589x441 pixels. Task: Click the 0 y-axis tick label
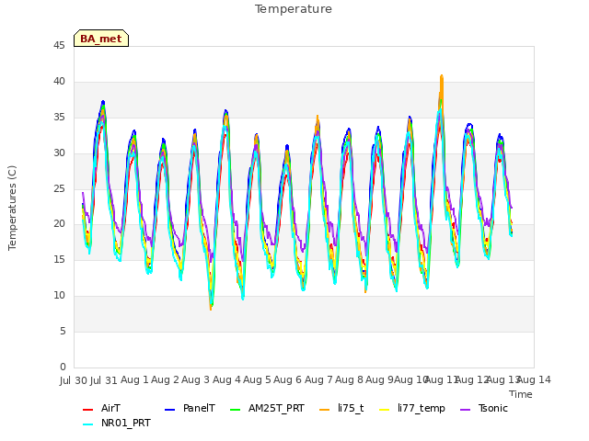coord(63,367)
